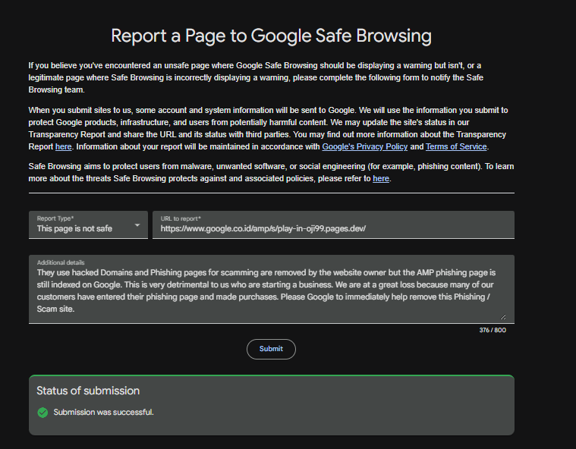The width and height of the screenshot is (576, 449).
Task: Select 'This page is not safe' value
Action: pos(74,228)
